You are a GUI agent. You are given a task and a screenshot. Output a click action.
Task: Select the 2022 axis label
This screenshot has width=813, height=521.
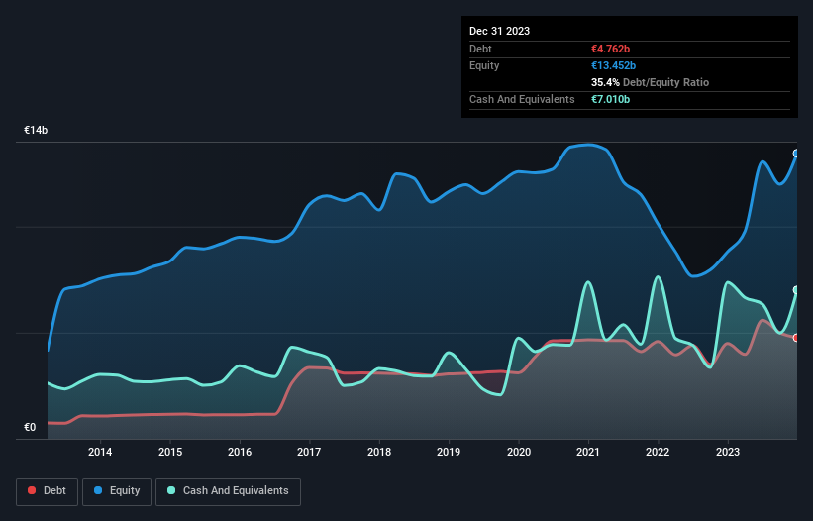[x=658, y=452]
